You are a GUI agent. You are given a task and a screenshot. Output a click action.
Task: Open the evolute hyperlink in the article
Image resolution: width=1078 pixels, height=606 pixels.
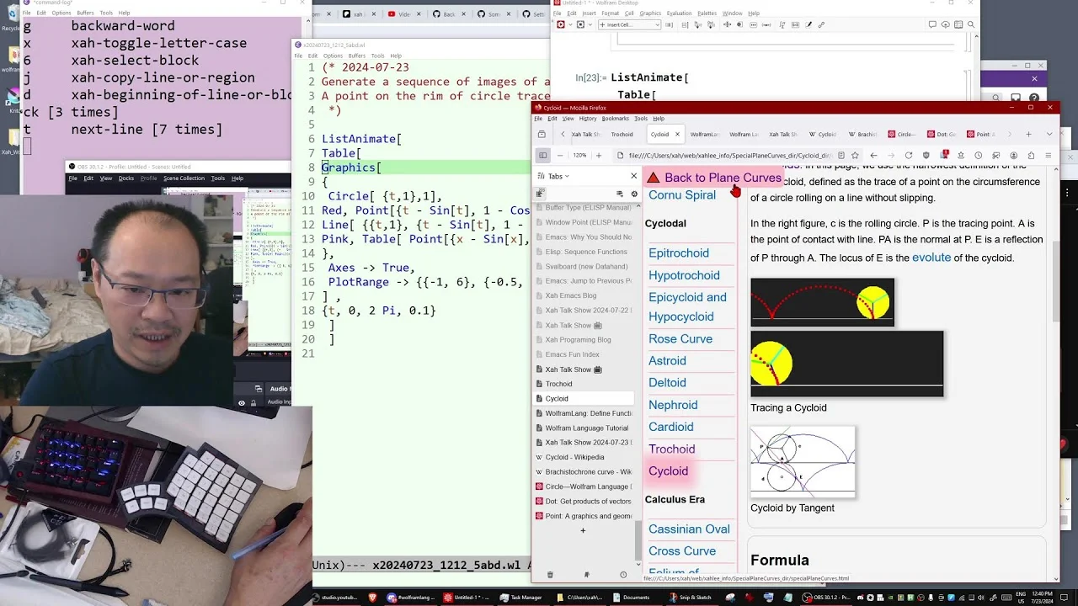click(x=931, y=258)
